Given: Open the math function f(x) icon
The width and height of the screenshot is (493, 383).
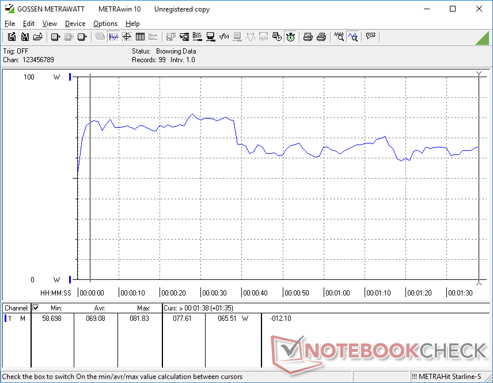Looking at the screenshot, I should click(x=224, y=37).
